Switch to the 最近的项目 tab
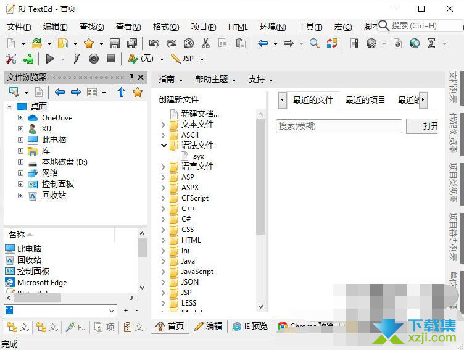Viewport: 464px width, 350px height. tap(365, 100)
